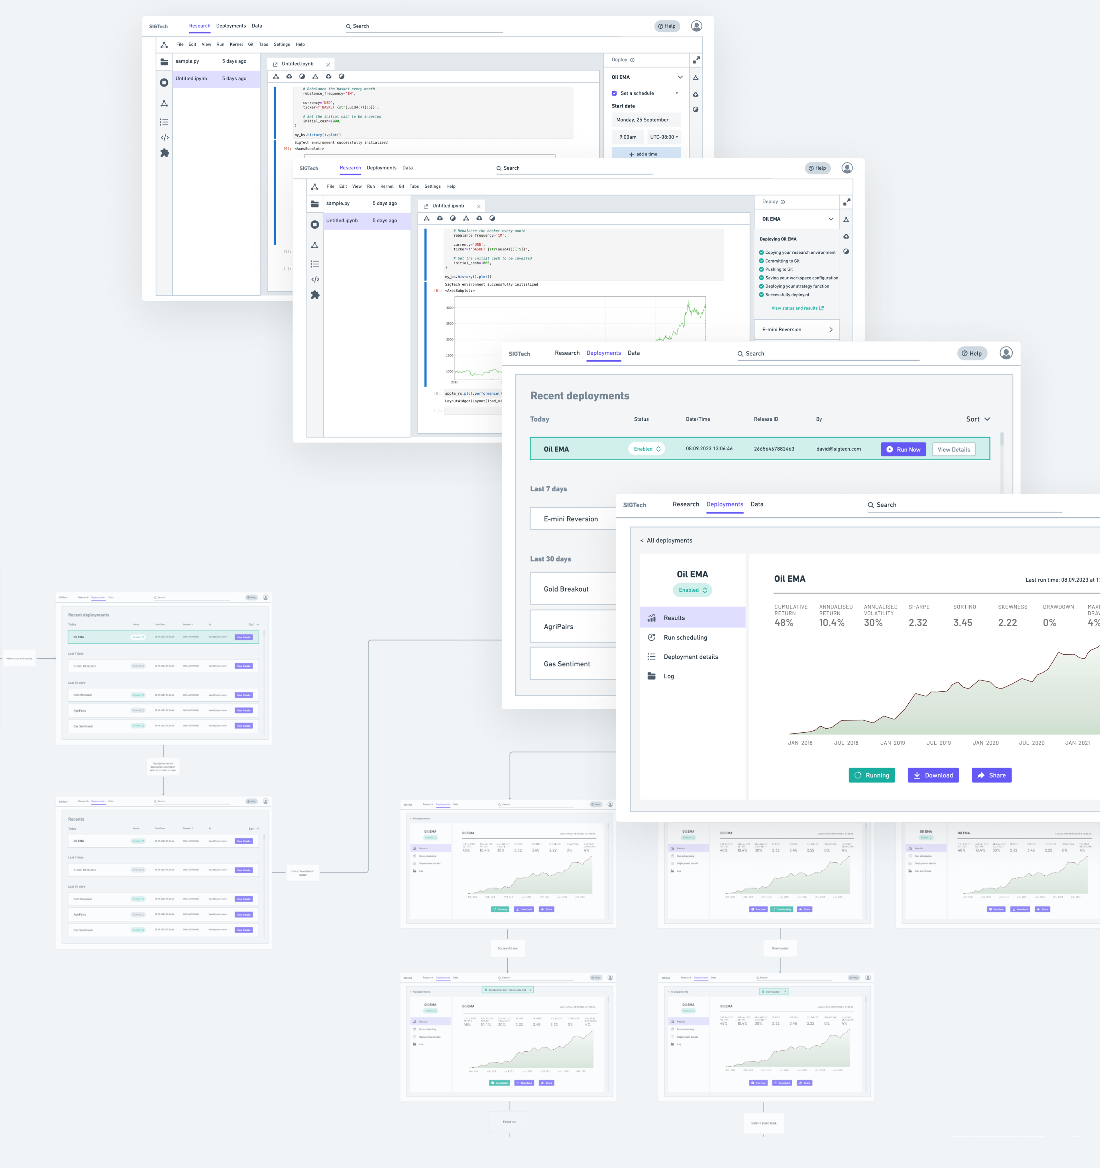Click the user profile avatar in the Deployments window
1100x1168 pixels.
click(1005, 353)
